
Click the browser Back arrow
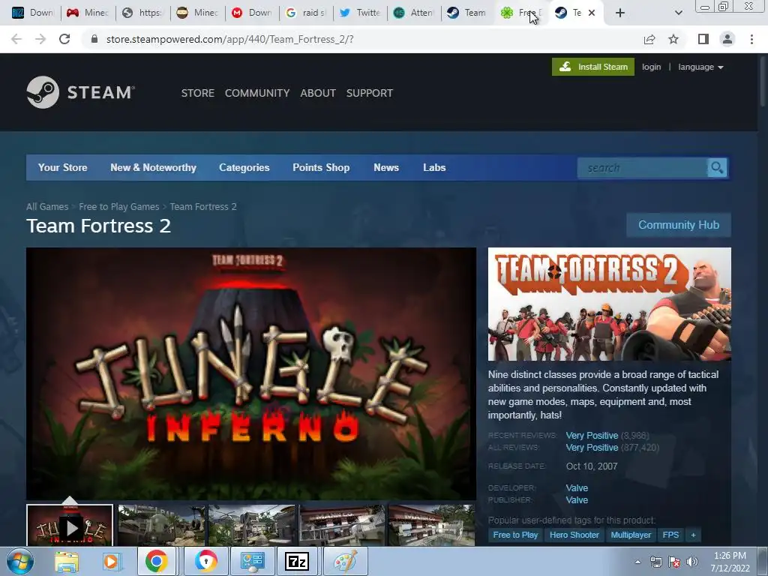tap(16, 39)
